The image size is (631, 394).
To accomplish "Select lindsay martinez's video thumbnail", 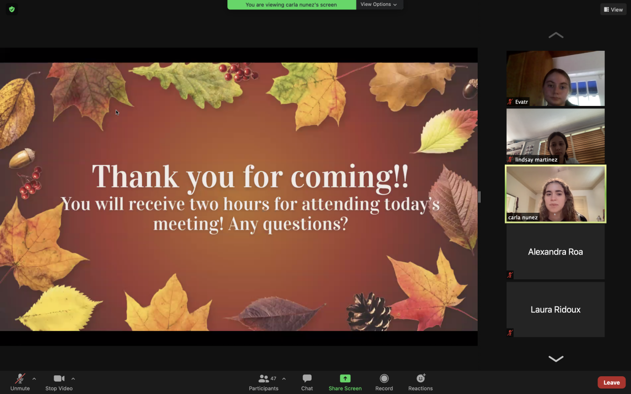I will click(x=556, y=136).
